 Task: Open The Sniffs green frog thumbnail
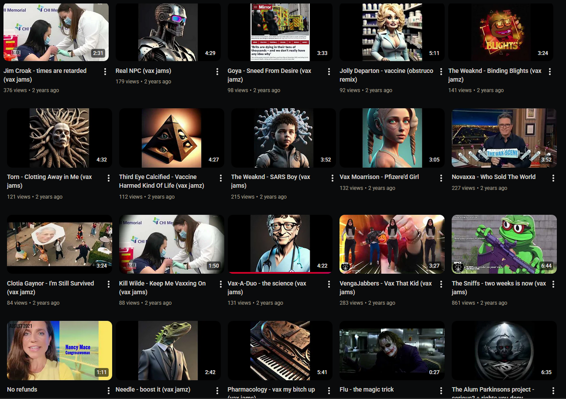(x=504, y=244)
